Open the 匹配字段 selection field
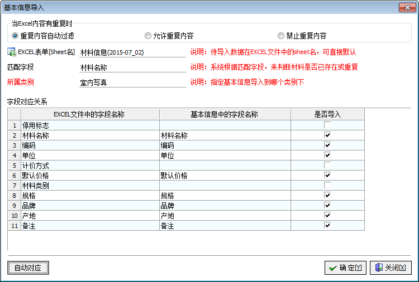 132,67
